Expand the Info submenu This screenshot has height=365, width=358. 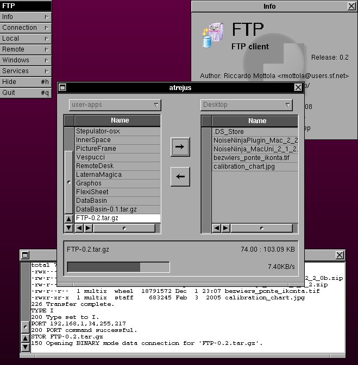26,17
